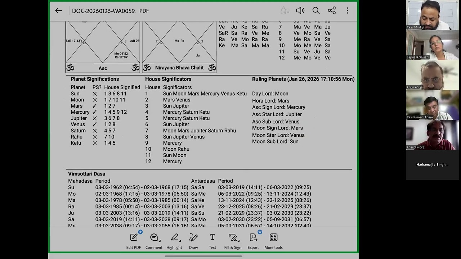Click the Jupiter planet row label
The height and width of the screenshot is (259, 461).
[79, 118]
